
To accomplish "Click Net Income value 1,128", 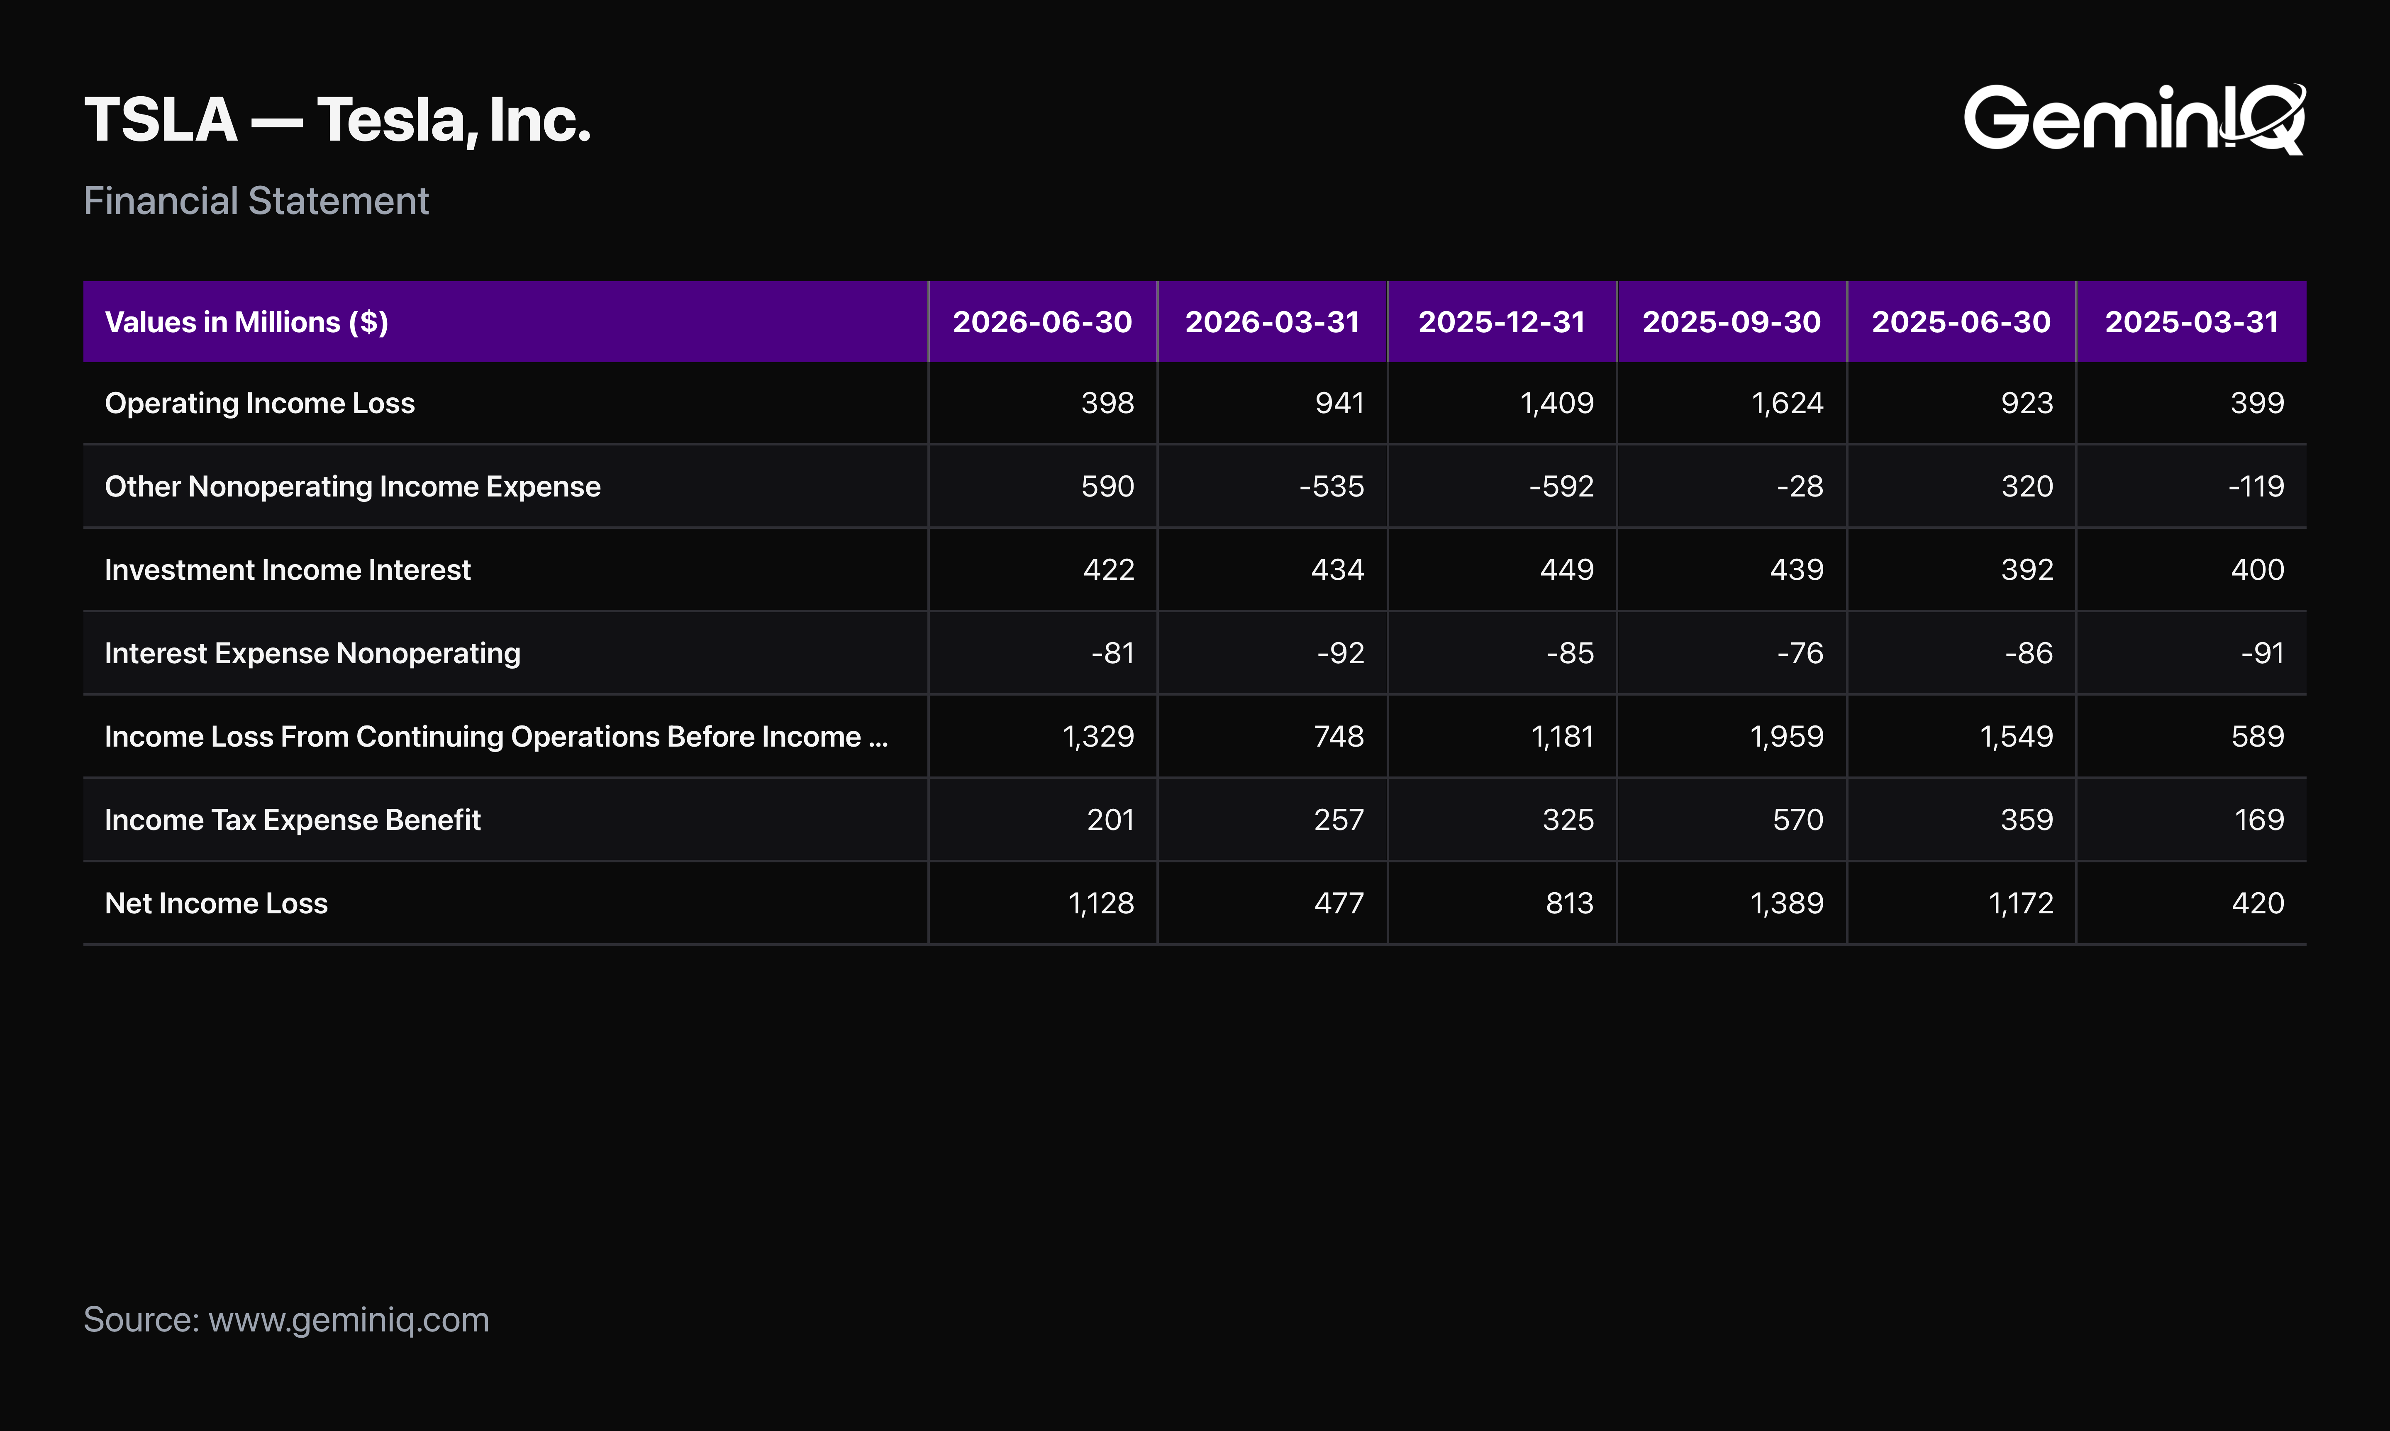I will coord(1102,903).
